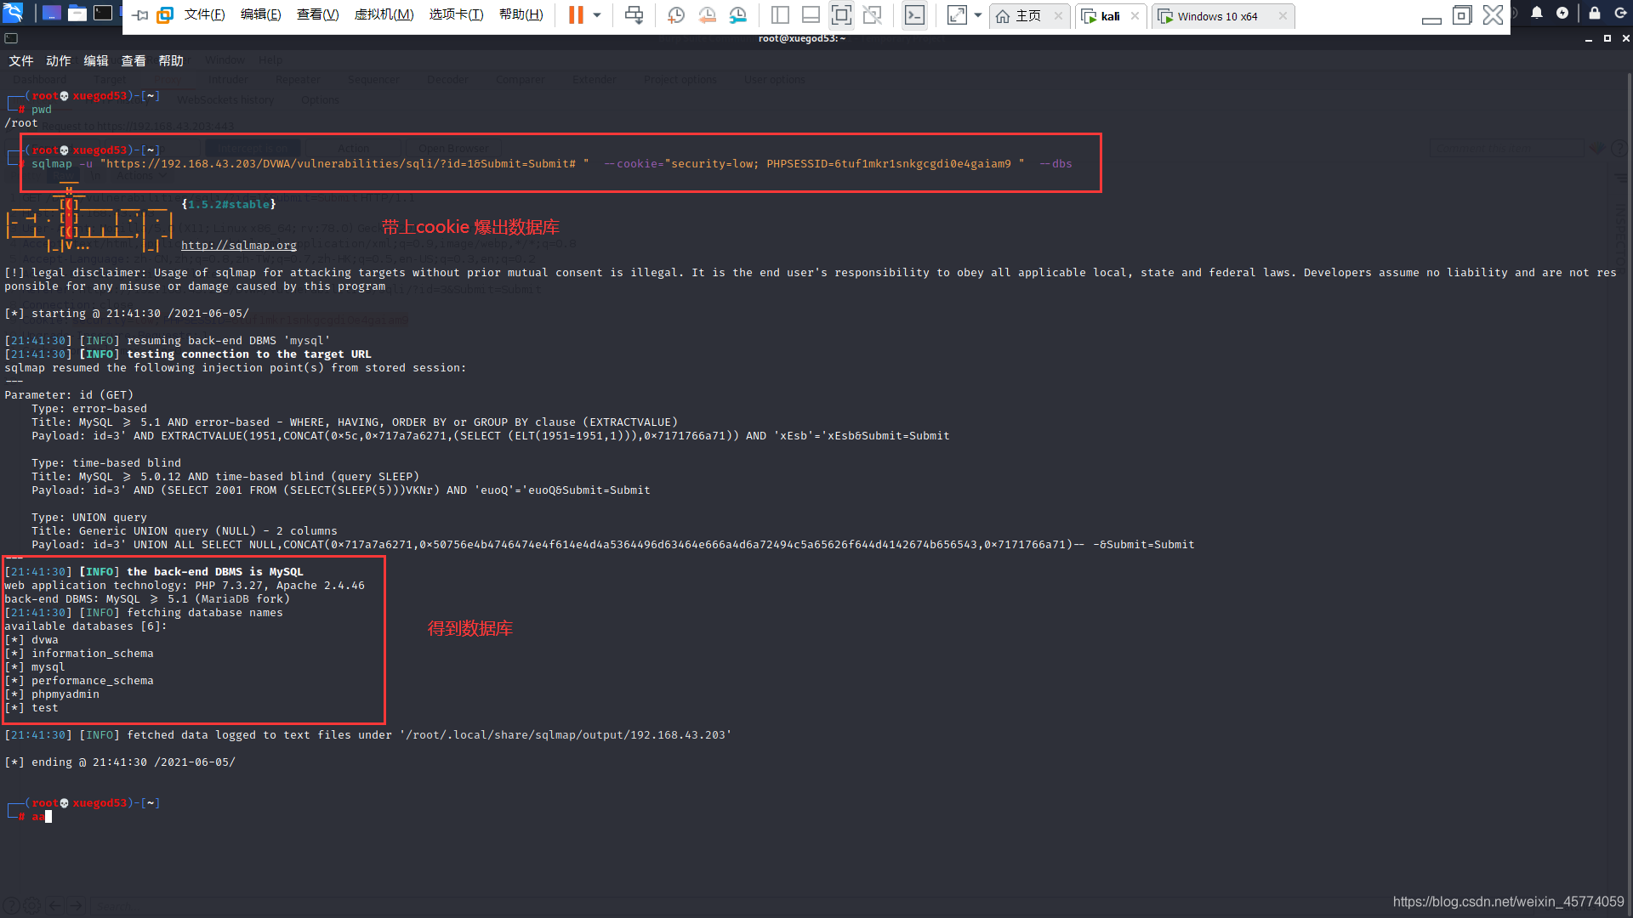
Task: Click the 'Parameter: id (GET)' line
Action: coord(69,395)
